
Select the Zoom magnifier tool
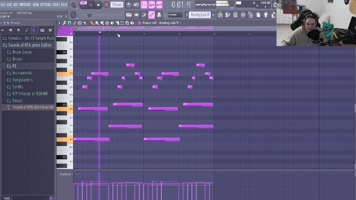click(127, 23)
